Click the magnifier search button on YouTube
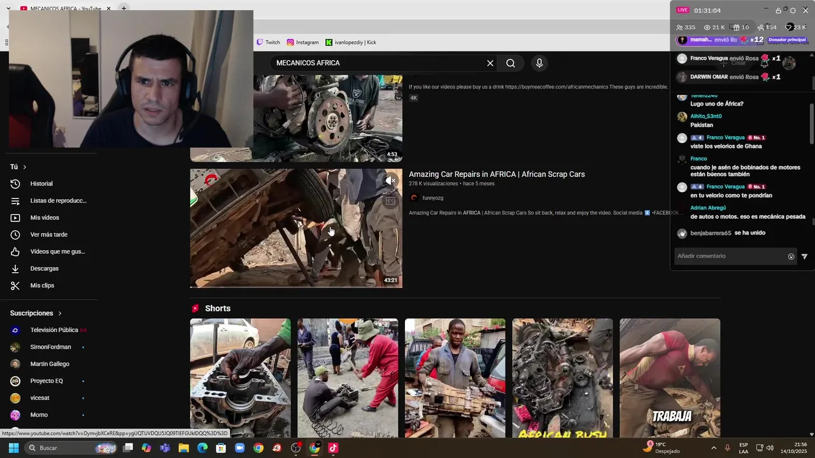 pyautogui.click(x=511, y=63)
